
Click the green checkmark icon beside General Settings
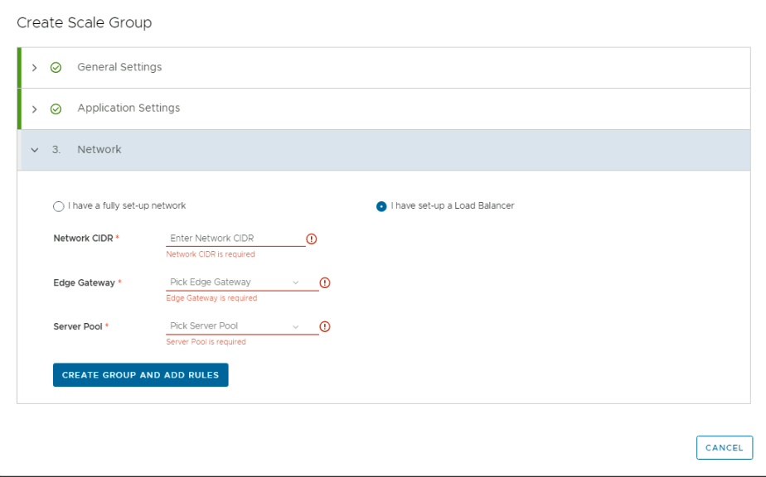(56, 68)
